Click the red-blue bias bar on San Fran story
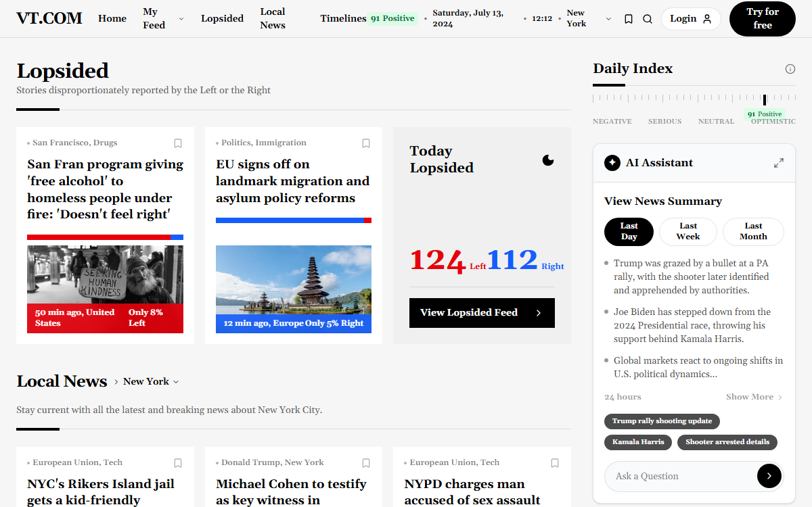The image size is (812, 507). pos(105,237)
